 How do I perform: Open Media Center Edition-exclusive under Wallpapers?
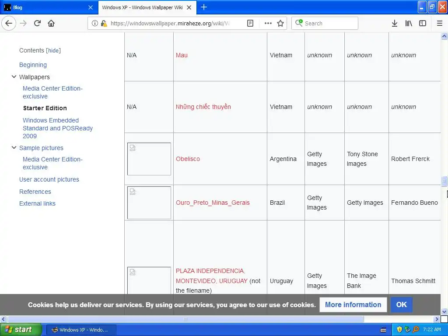pos(52,92)
